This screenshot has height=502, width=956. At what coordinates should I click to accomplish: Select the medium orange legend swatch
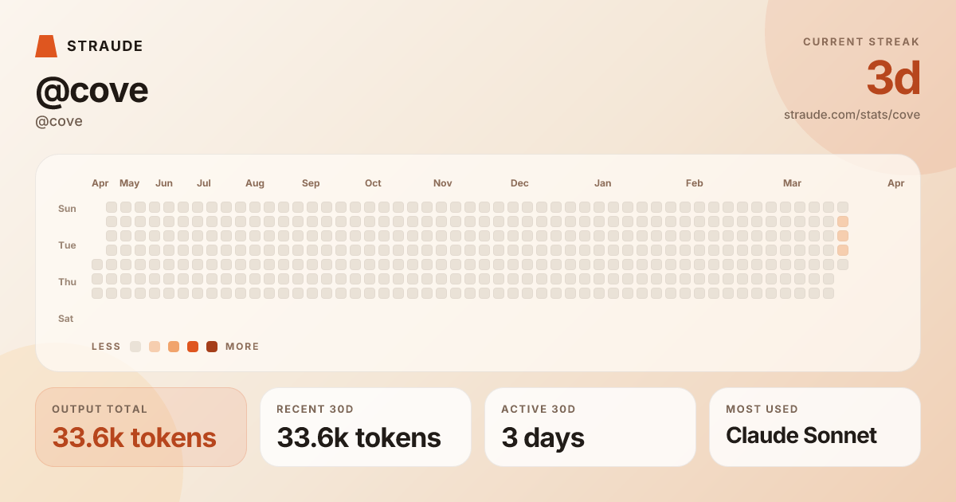[174, 347]
